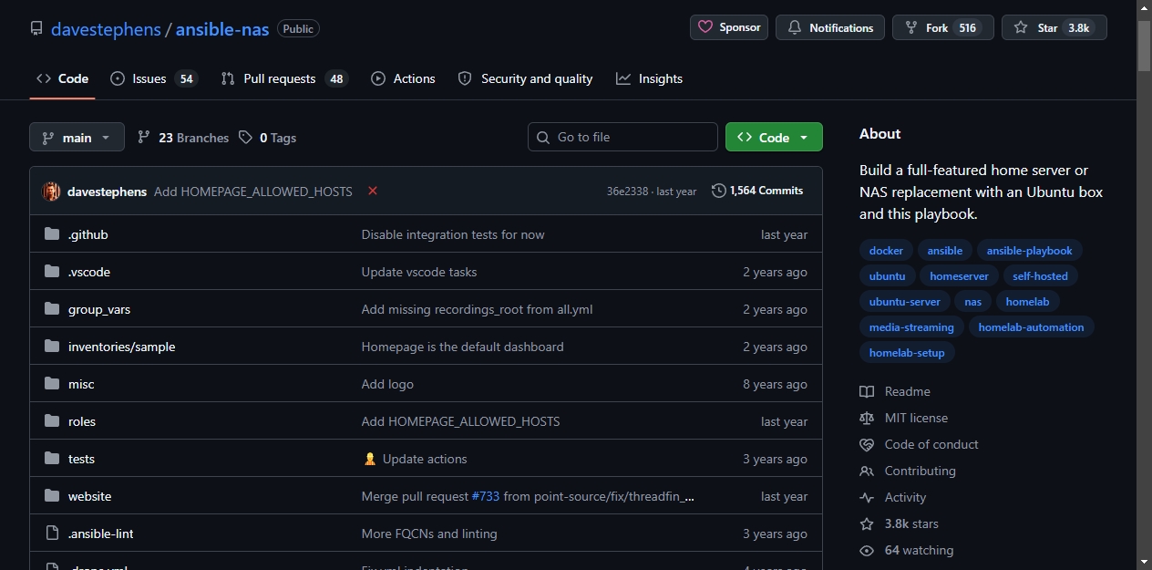Click the file icon for .ansible-lint
This screenshot has width=1152, height=570.
tap(52, 534)
